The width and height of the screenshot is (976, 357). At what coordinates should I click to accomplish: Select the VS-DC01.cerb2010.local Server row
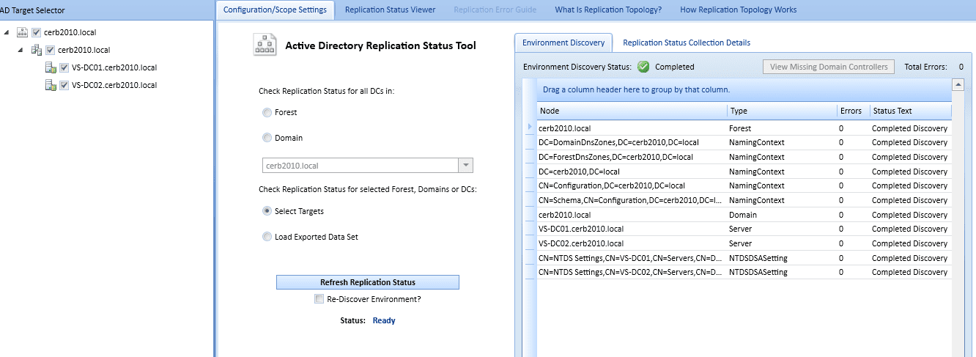tap(744, 229)
